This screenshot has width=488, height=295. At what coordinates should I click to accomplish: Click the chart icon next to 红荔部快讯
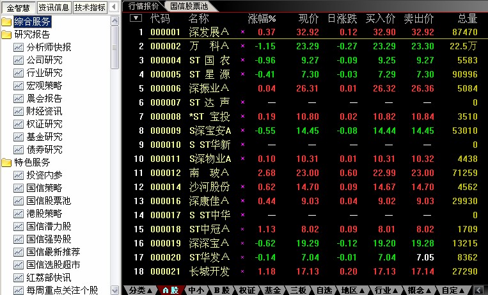(18, 278)
